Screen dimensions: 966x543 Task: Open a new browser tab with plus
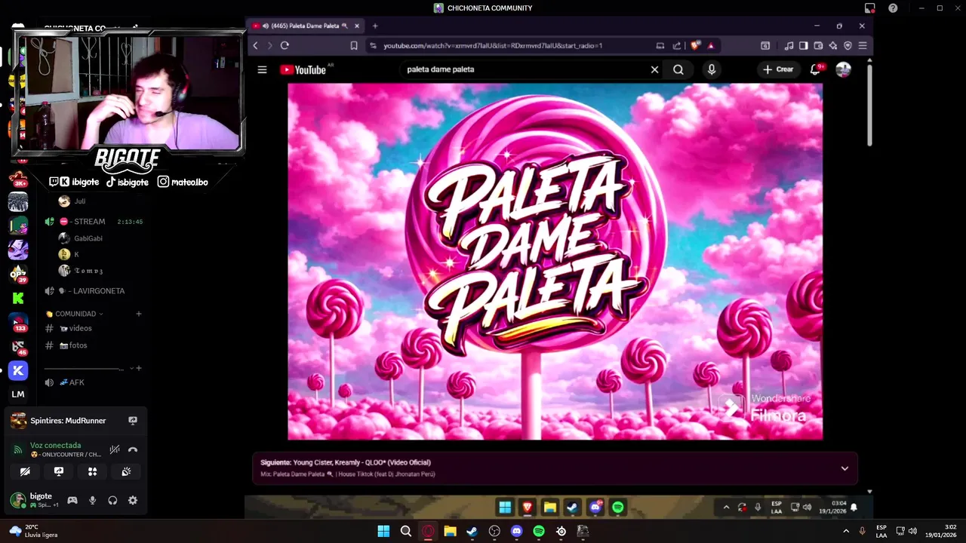pyautogui.click(x=375, y=26)
